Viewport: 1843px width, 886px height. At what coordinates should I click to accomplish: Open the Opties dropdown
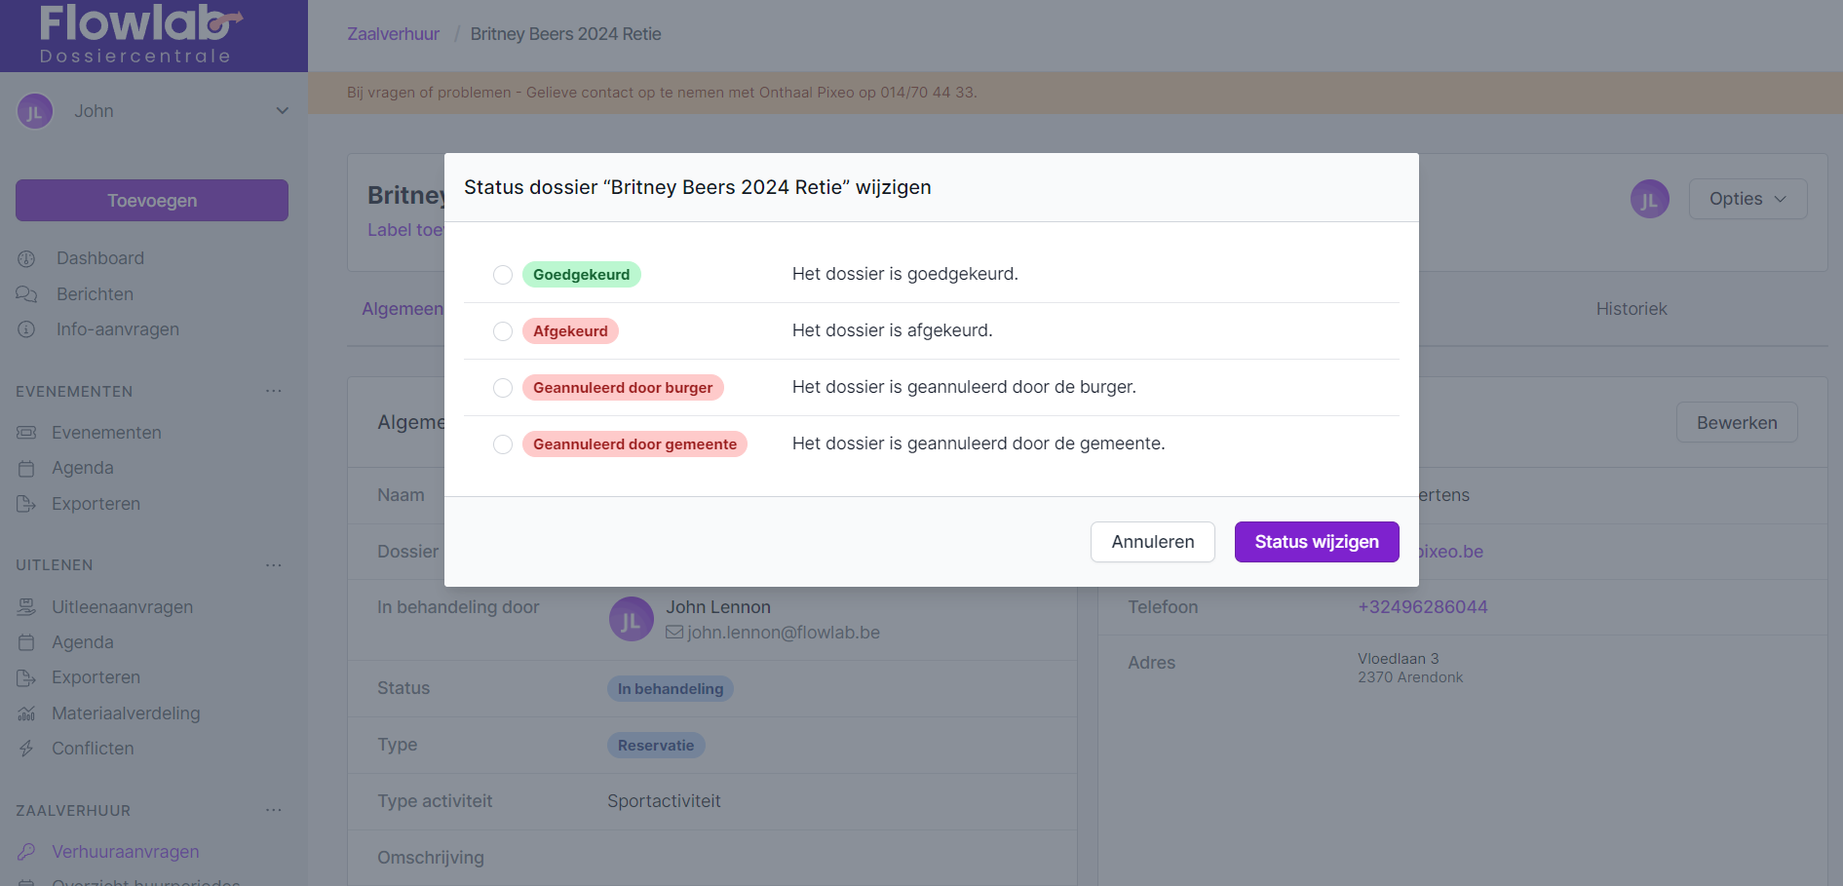tap(1747, 199)
